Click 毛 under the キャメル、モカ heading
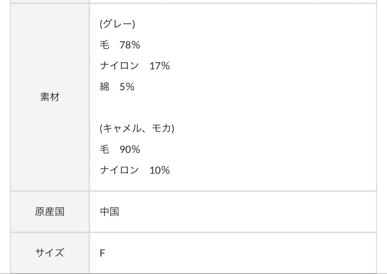 coord(104,149)
